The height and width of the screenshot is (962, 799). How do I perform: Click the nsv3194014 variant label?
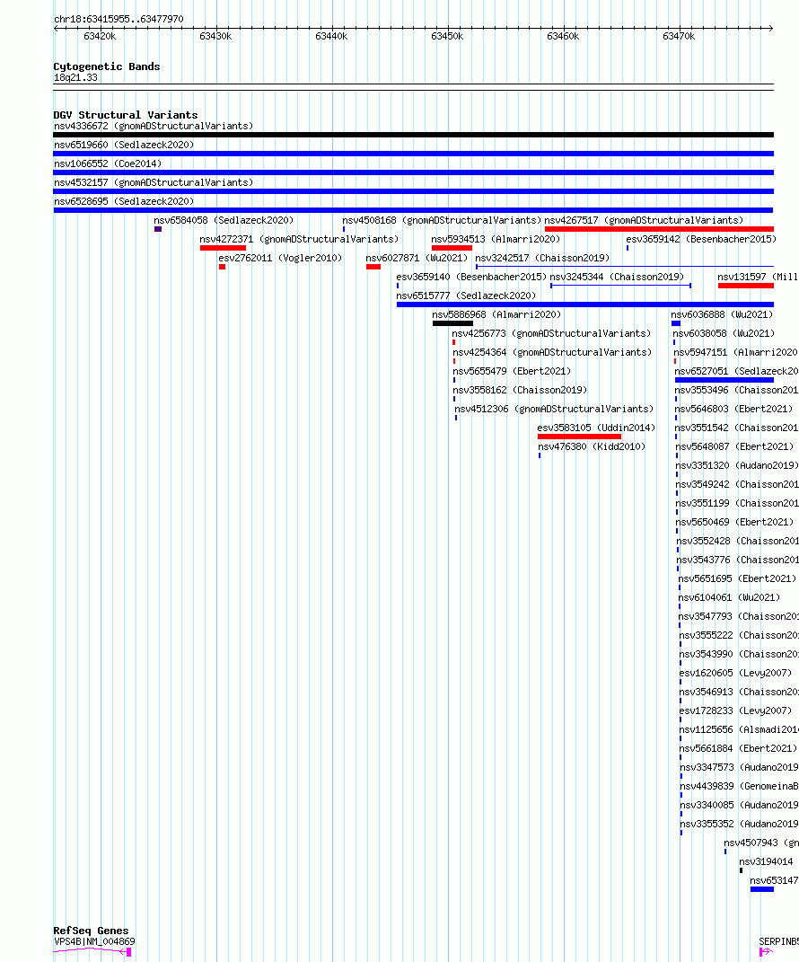click(766, 862)
